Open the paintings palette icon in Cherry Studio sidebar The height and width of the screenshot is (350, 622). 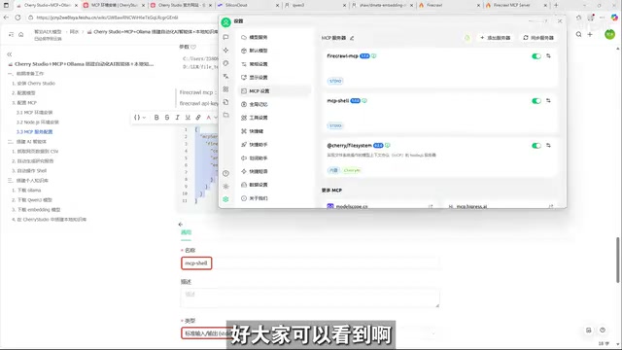pyautogui.click(x=225, y=63)
